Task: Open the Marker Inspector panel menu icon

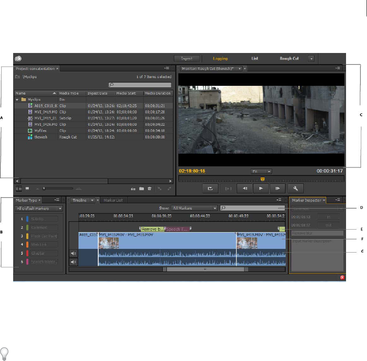Action: (338, 200)
